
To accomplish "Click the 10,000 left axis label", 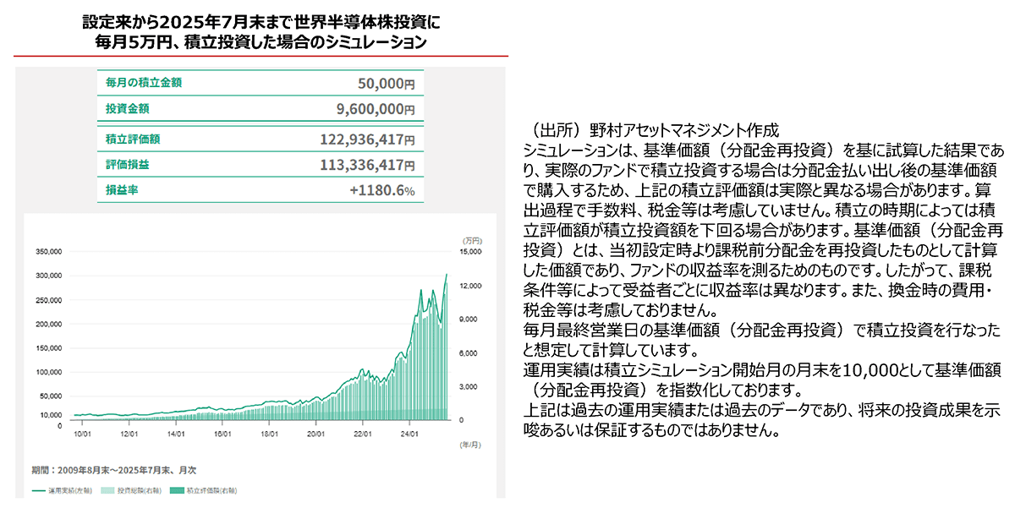I will pyautogui.click(x=51, y=415).
